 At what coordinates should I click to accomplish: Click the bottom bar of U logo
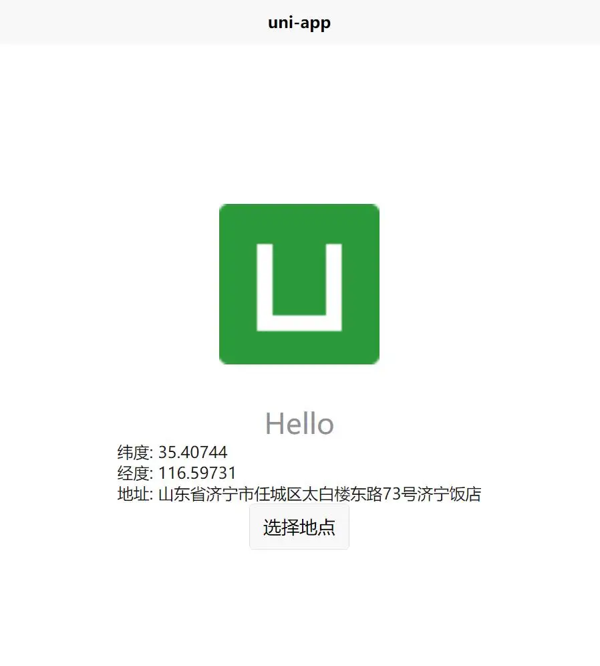(x=299, y=323)
